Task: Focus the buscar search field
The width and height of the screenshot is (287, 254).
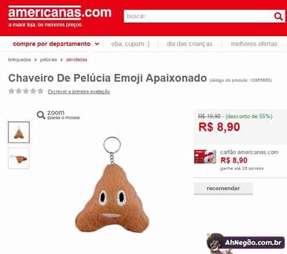Action: (198, 16)
